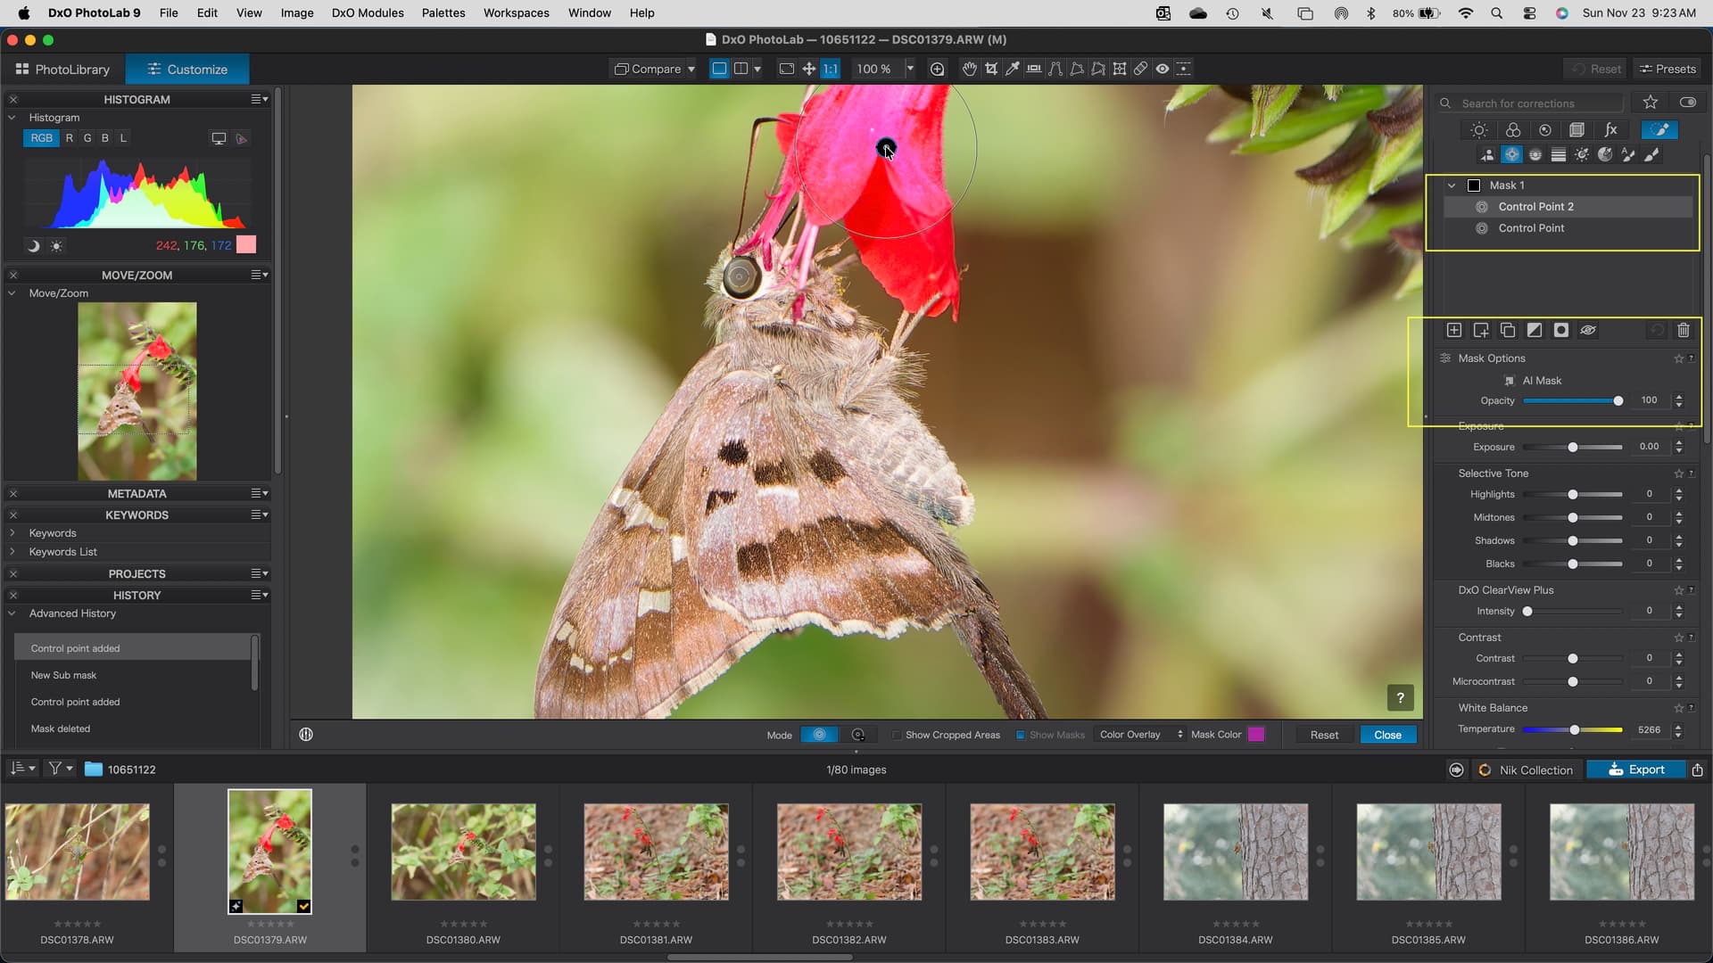This screenshot has width=1713, height=963.
Task: Open the Light corrections tab icon
Action: coord(1478,130)
